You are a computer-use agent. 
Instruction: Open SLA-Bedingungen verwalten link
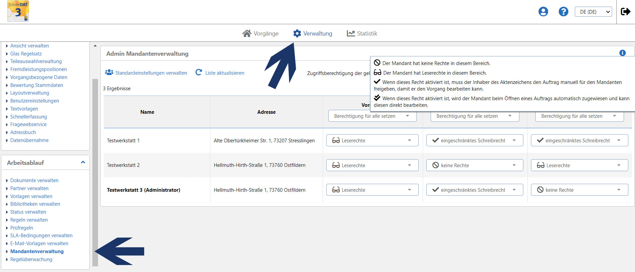pyautogui.click(x=41, y=236)
